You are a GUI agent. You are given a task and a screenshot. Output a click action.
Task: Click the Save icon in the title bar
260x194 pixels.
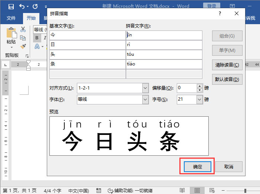[11, 7]
